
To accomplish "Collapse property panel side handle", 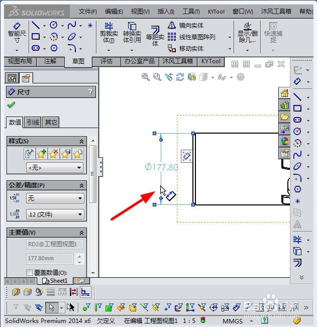I will [101, 167].
